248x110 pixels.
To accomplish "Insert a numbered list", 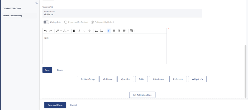I will point(102,31).
